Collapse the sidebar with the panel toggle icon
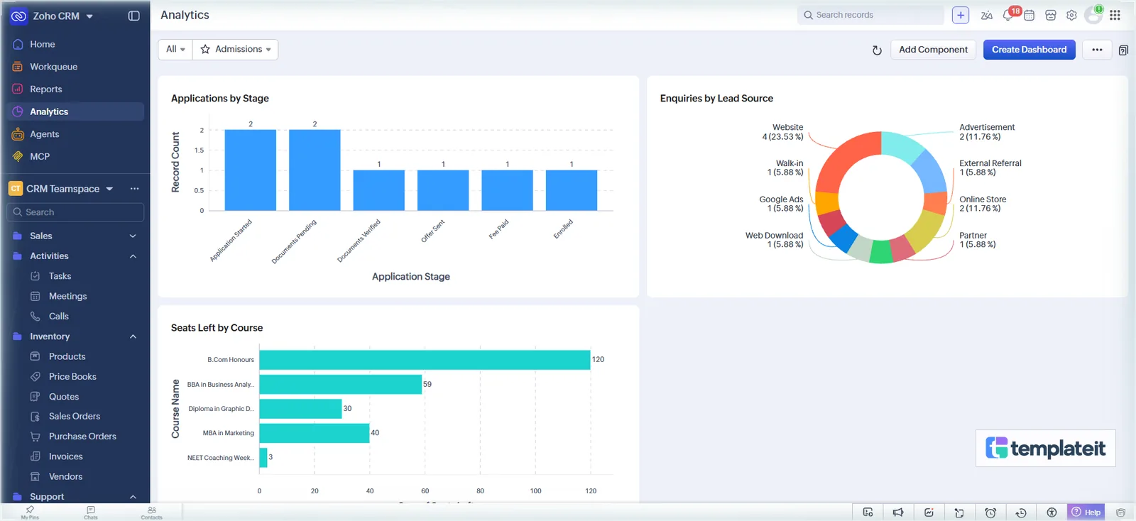Screen dimensions: 1136x521 tap(133, 16)
